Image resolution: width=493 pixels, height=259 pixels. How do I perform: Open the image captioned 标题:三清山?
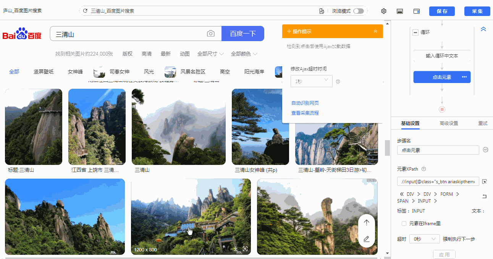coord(34,127)
